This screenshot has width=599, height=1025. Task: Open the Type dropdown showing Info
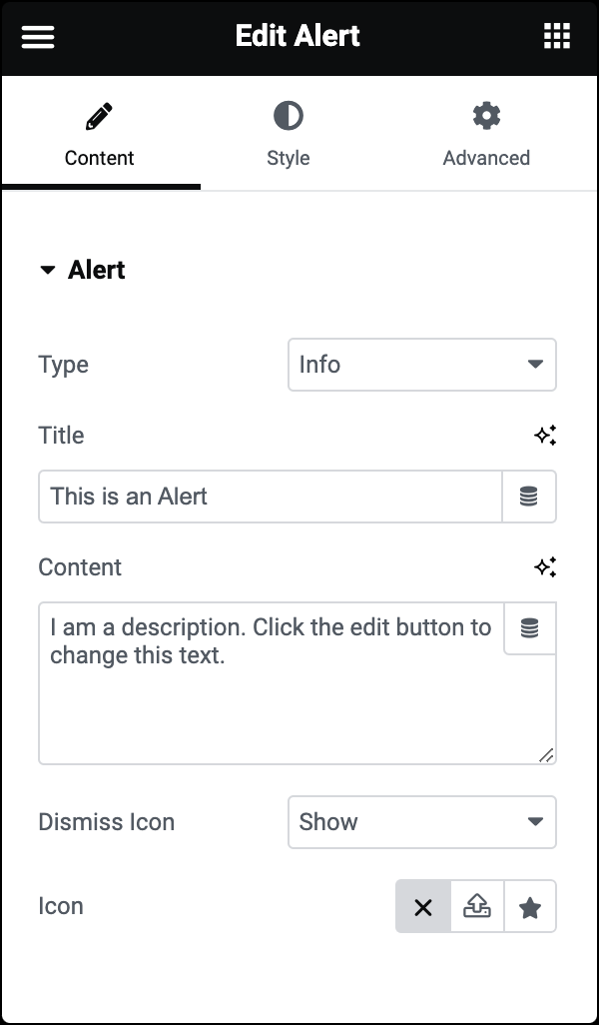[x=421, y=365]
